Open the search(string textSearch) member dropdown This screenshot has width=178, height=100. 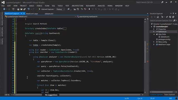click(x=148, y=17)
